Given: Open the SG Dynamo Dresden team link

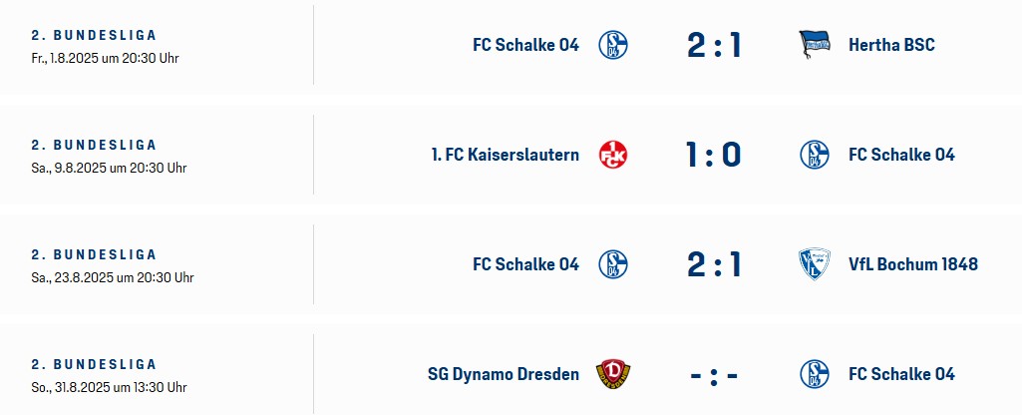Looking at the screenshot, I should tap(504, 374).
